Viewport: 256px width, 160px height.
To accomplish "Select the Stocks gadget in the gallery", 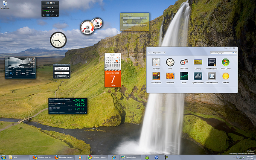I will (x=184, y=78).
